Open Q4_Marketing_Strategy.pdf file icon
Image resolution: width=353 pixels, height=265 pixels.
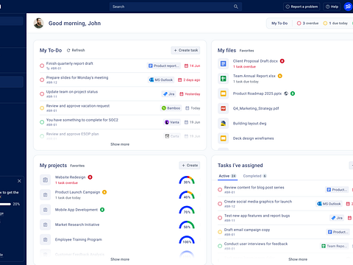(223, 108)
